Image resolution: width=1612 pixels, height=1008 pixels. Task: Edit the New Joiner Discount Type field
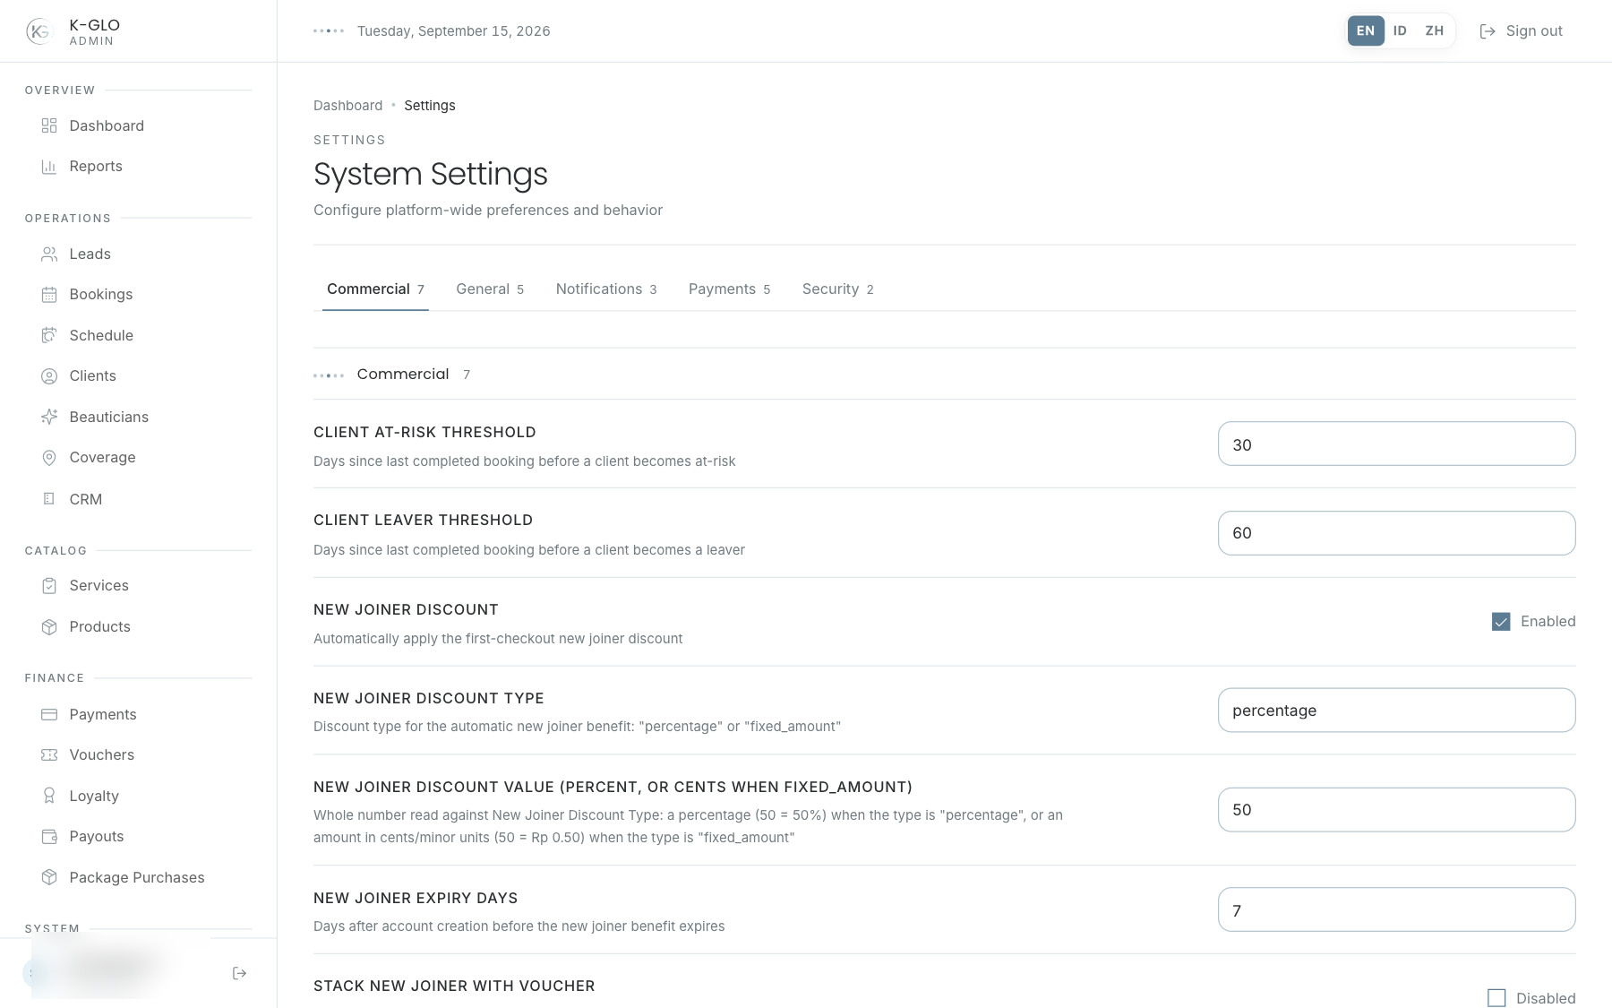1396,711
